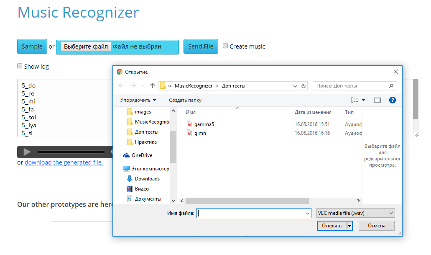Viewport: 431px width, 255px height.
Task: Open the view options dropdown arrow
Action: [x=363, y=100]
